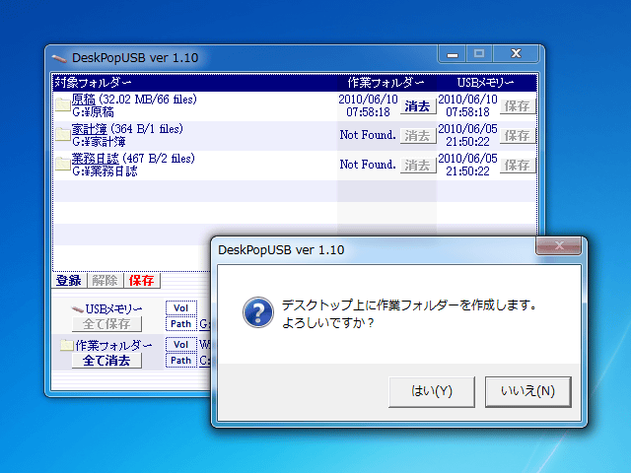Minimize the DeskPopUSB main window
Image resolution: width=631 pixels, height=473 pixels.
[453, 54]
